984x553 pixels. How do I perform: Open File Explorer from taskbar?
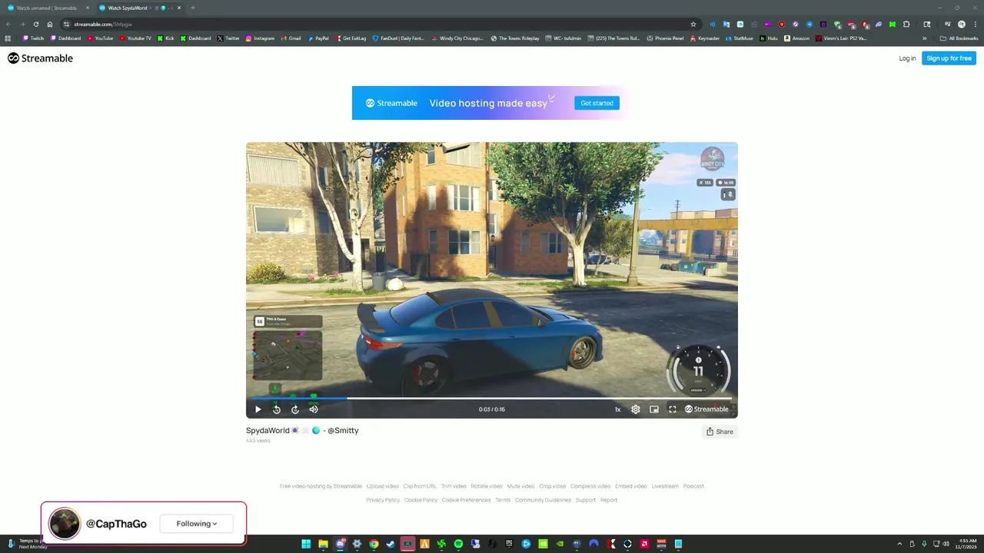tap(324, 544)
